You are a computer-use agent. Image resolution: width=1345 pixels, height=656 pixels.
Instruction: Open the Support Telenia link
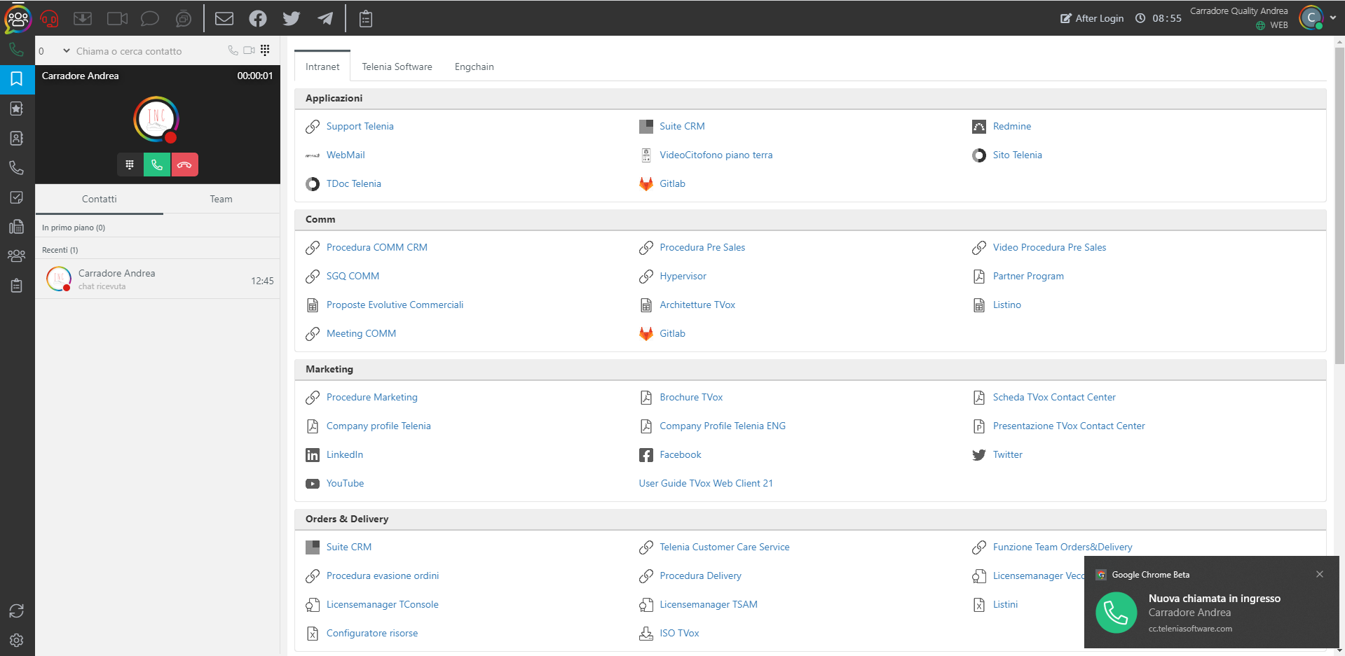pos(360,126)
